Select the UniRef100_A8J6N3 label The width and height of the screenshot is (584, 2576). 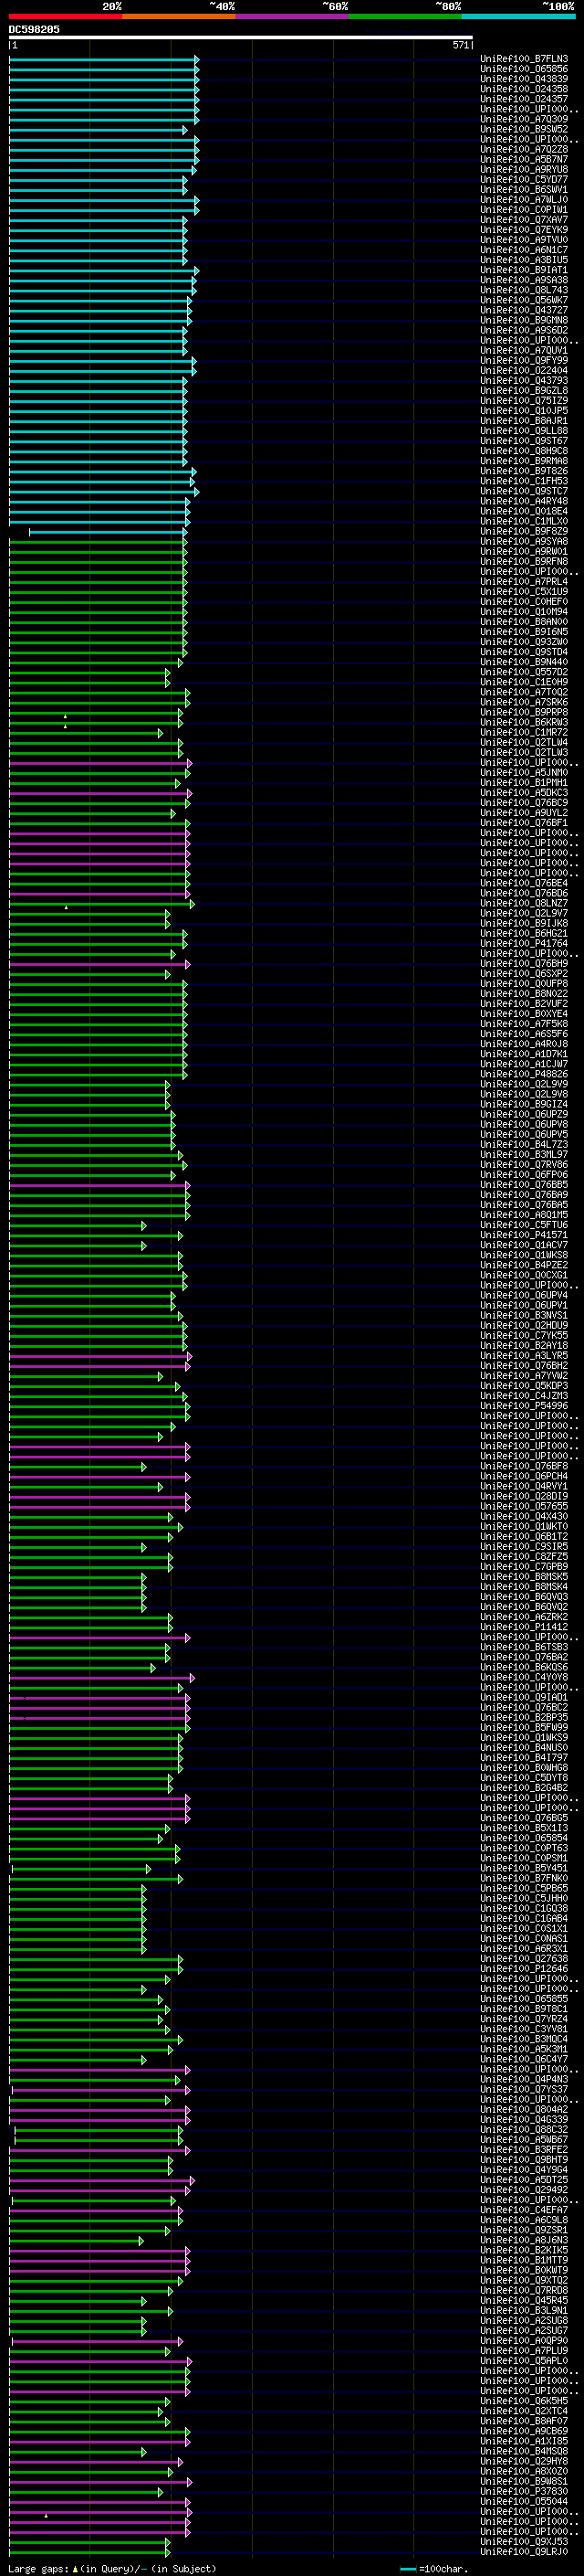click(524, 2240)
